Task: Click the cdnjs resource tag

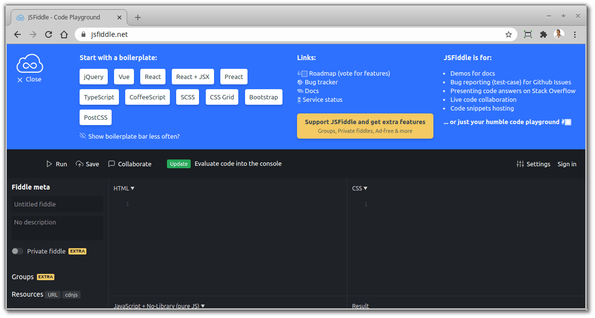Action: click(x=71, y=294)
